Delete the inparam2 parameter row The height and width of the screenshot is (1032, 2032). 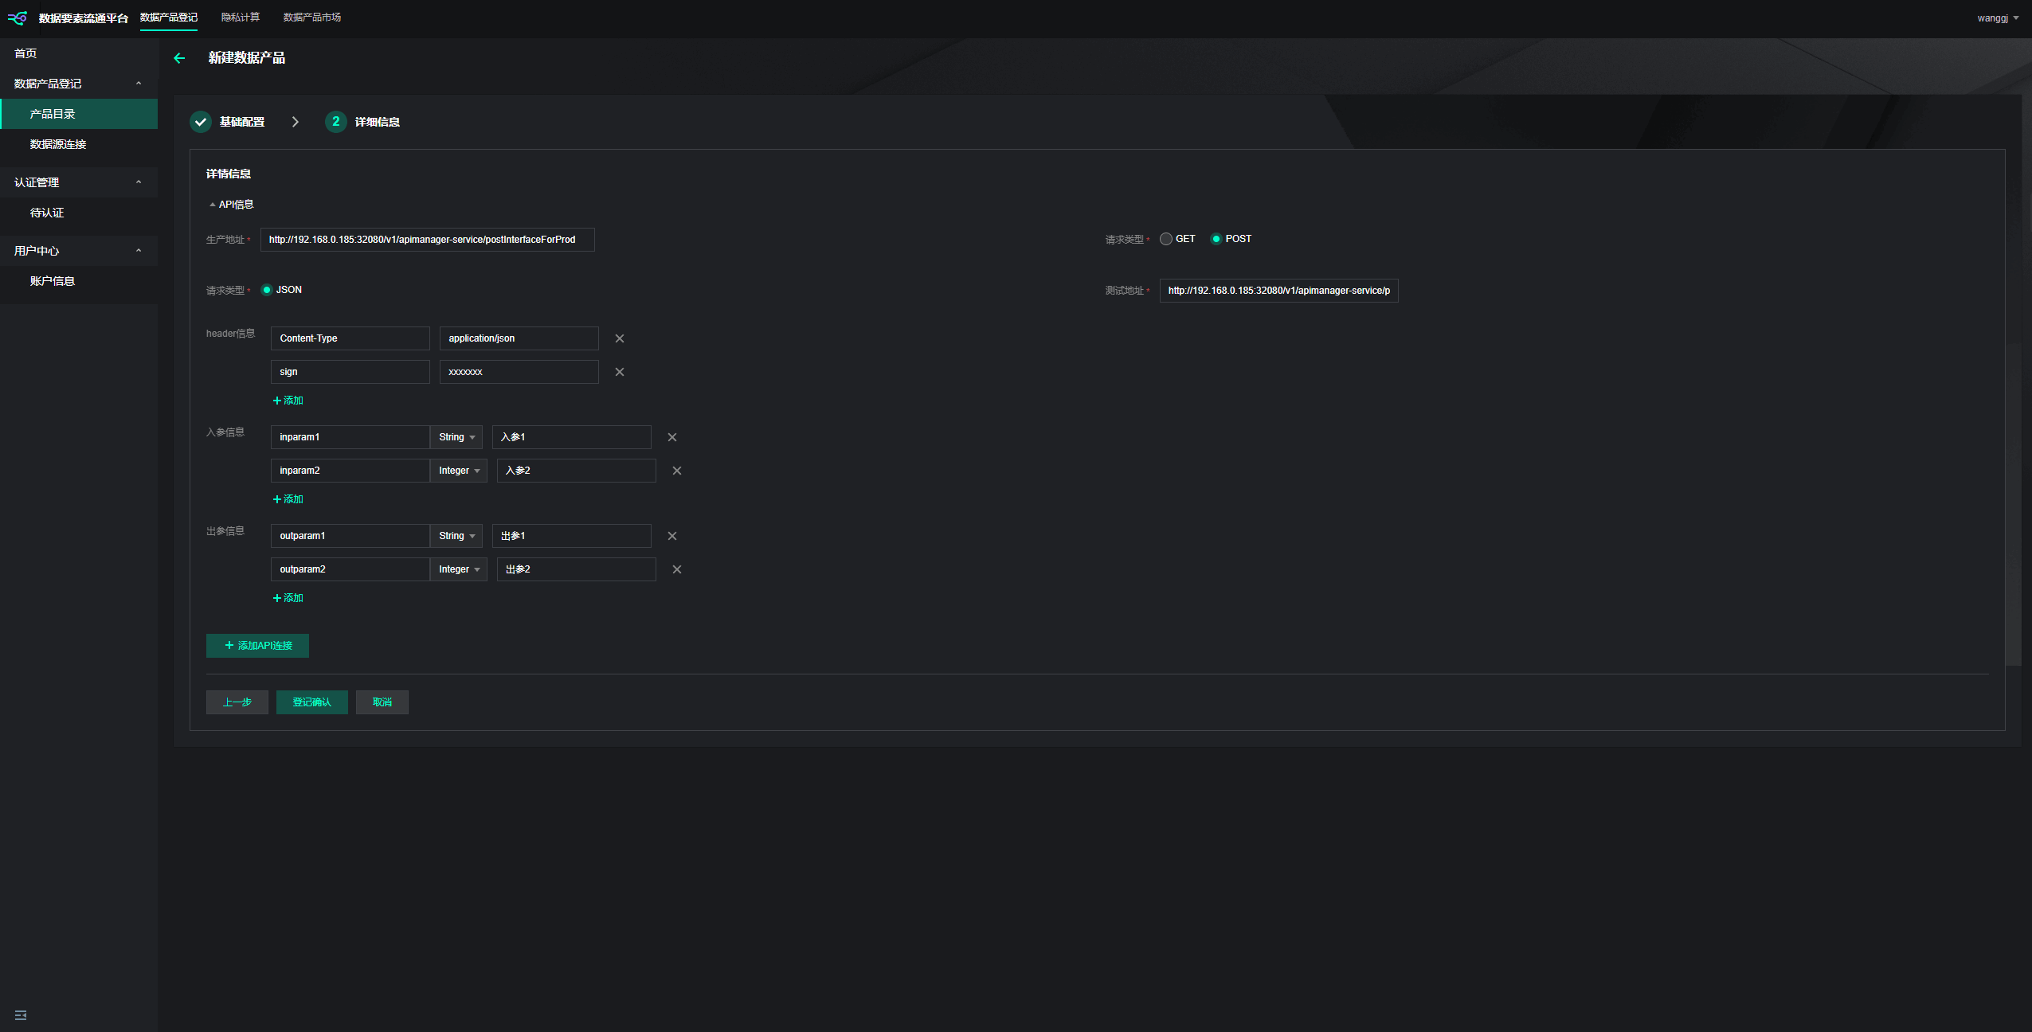click(677, 471)
